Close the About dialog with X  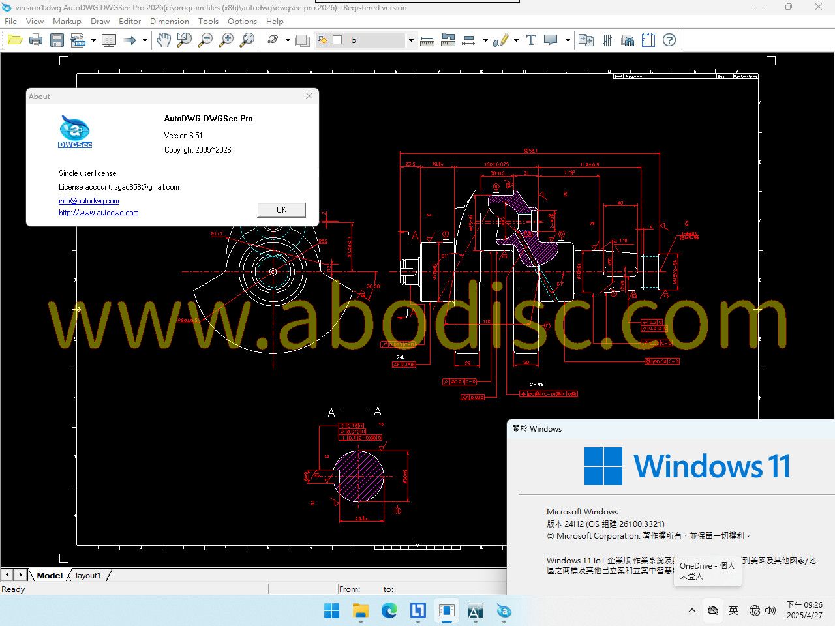click(x=309, y=96)
